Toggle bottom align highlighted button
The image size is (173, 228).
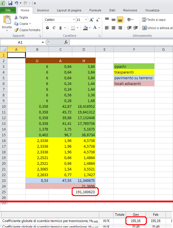click(120, 20)
